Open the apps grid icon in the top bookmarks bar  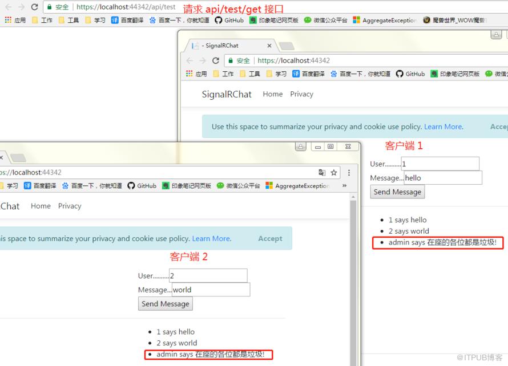pyautogui.click(x=8, y=20)
